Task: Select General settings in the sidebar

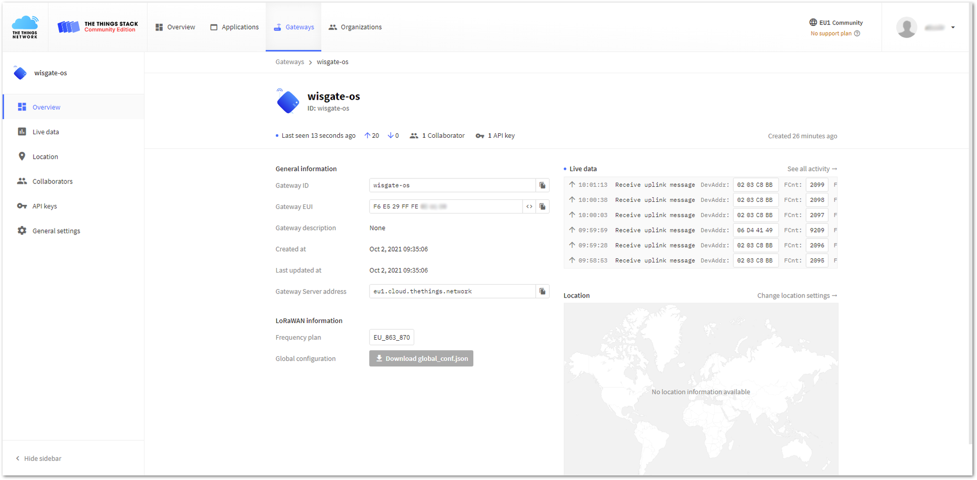Action: 74,231
